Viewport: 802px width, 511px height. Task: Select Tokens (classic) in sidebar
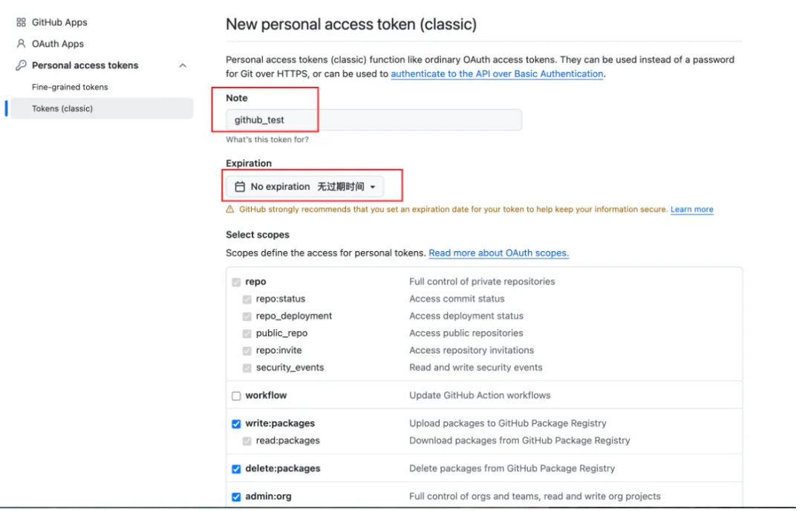(62, 108)
